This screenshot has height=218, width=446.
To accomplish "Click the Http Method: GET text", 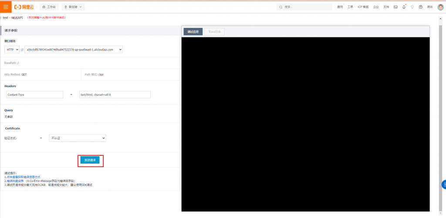I will [16, 74].
